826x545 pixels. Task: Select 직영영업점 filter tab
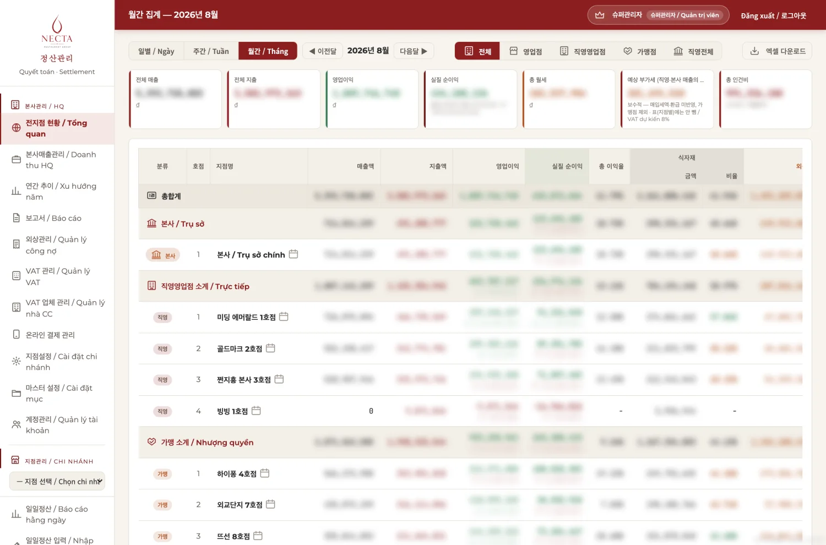pyautogui.click(x=583, y=51)
